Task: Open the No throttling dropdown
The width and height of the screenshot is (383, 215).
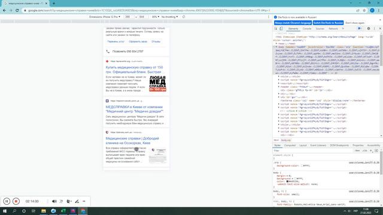Action: pyautogui.click(x=169, y=17)
